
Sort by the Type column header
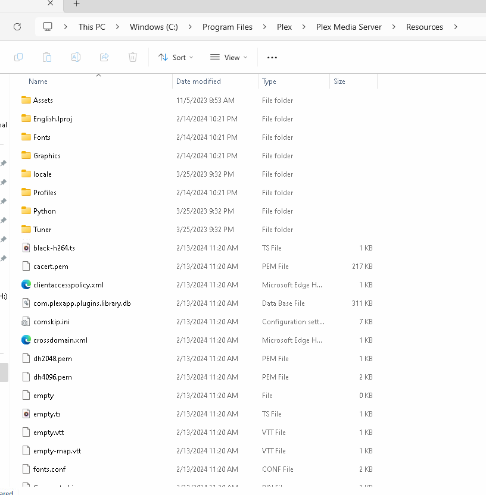[x=269, y=82]
